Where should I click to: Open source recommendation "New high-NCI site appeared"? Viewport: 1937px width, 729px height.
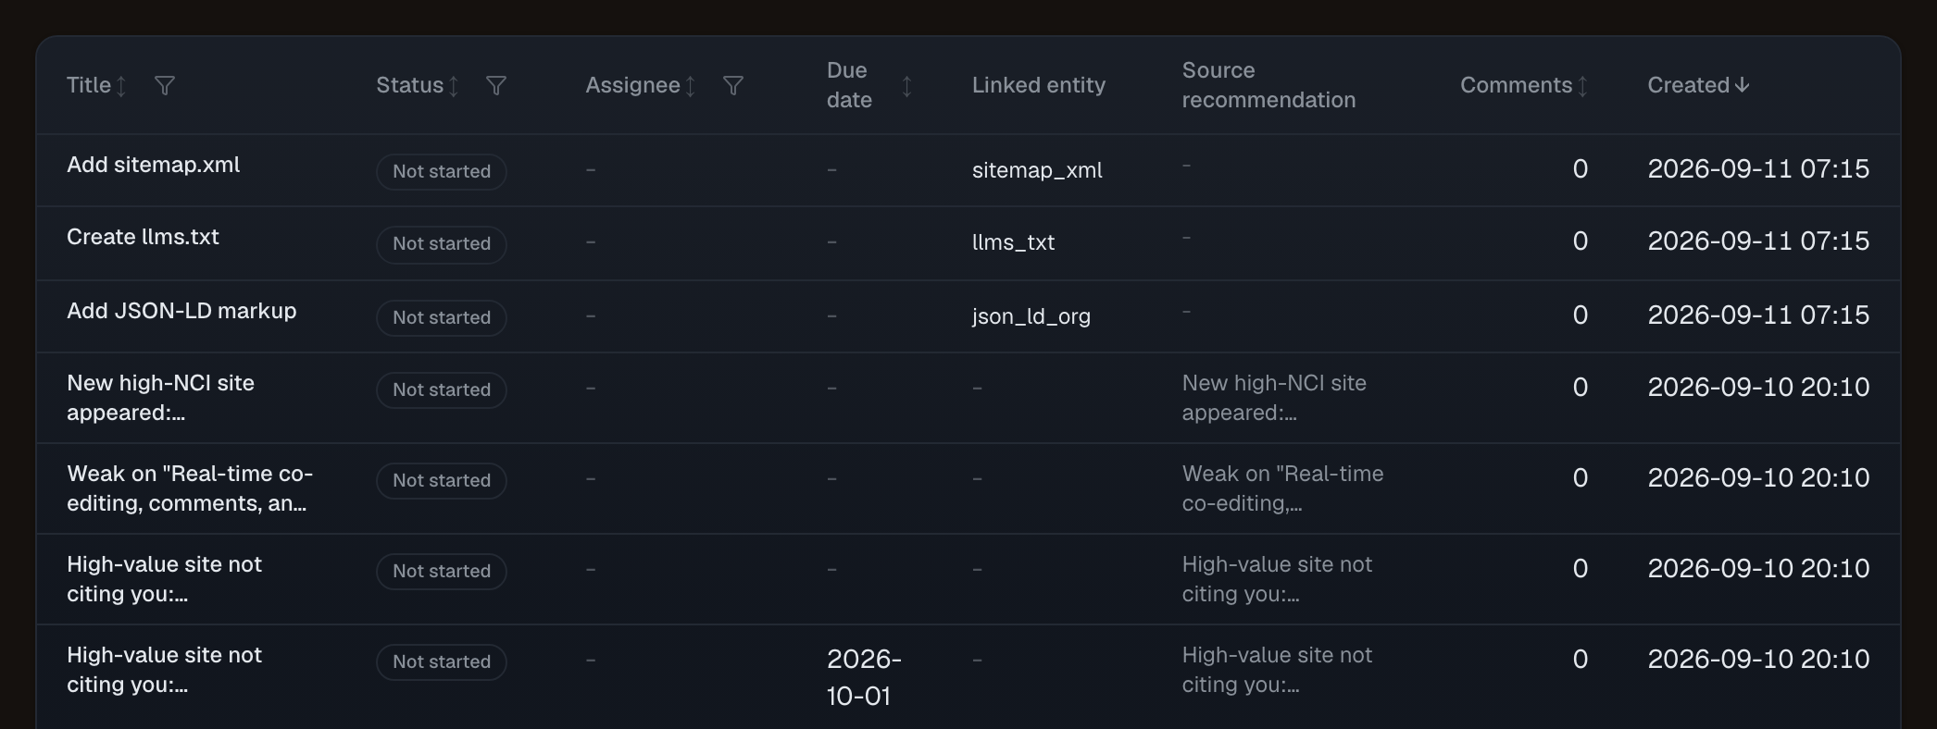1274,398
